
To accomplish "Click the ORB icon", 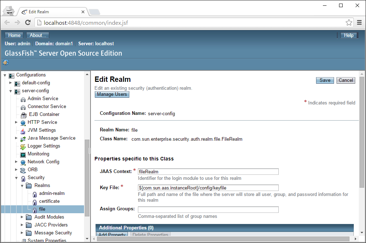I will tap(23, 170).
